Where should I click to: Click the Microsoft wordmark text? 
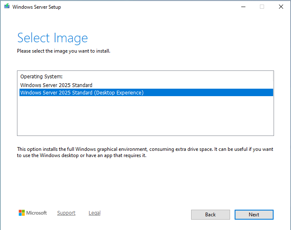point(36,213)
